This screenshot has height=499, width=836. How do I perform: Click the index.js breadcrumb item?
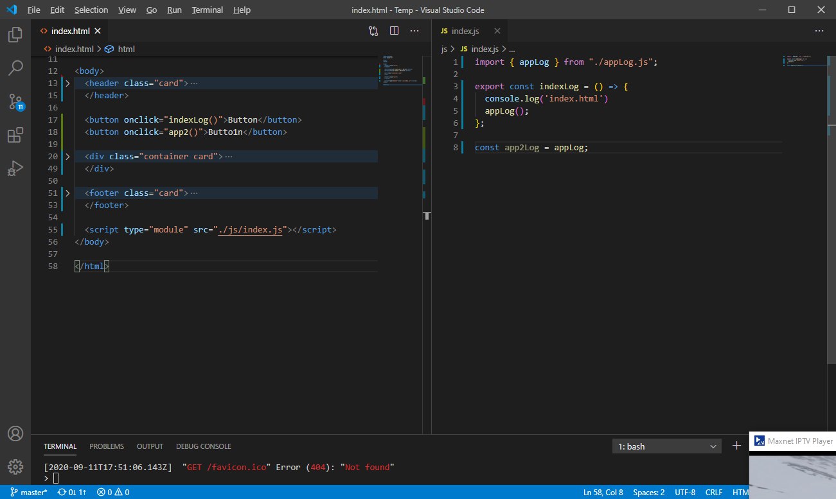[x=479, y=49]
